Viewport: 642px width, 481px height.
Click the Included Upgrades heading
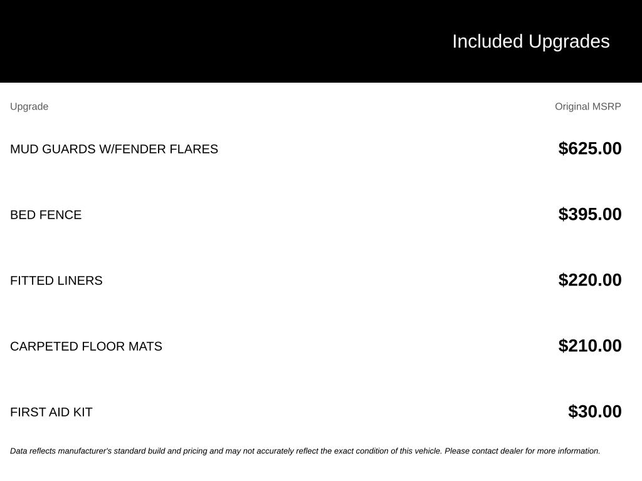(x=530, y=41)
